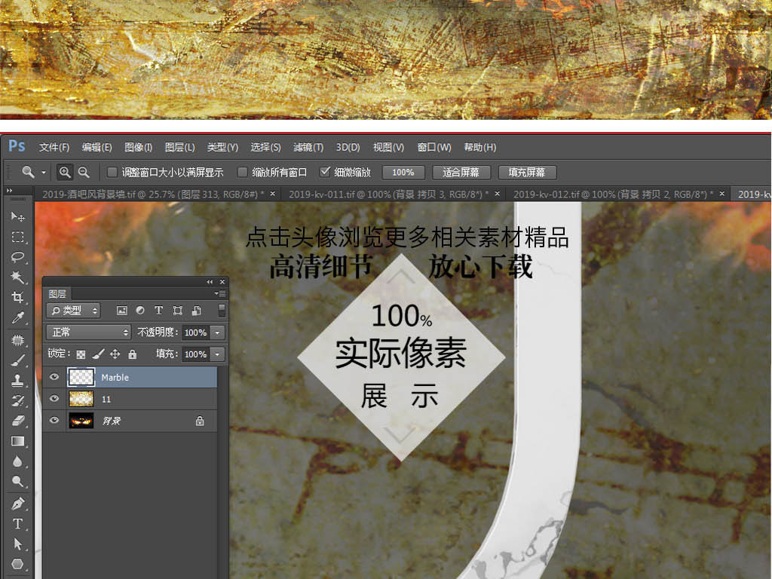Select the Brush tool
The image size is (772, 579).
click(18, 360)
